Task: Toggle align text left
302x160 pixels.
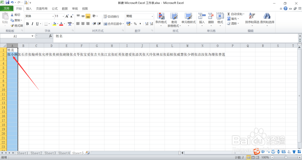Action: tap(78, 24)
